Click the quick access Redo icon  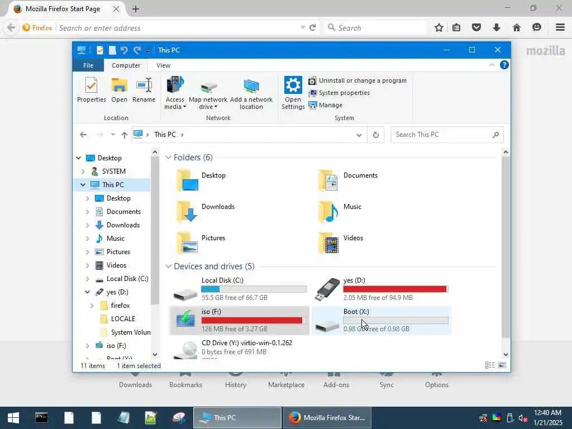click(137, 50)
